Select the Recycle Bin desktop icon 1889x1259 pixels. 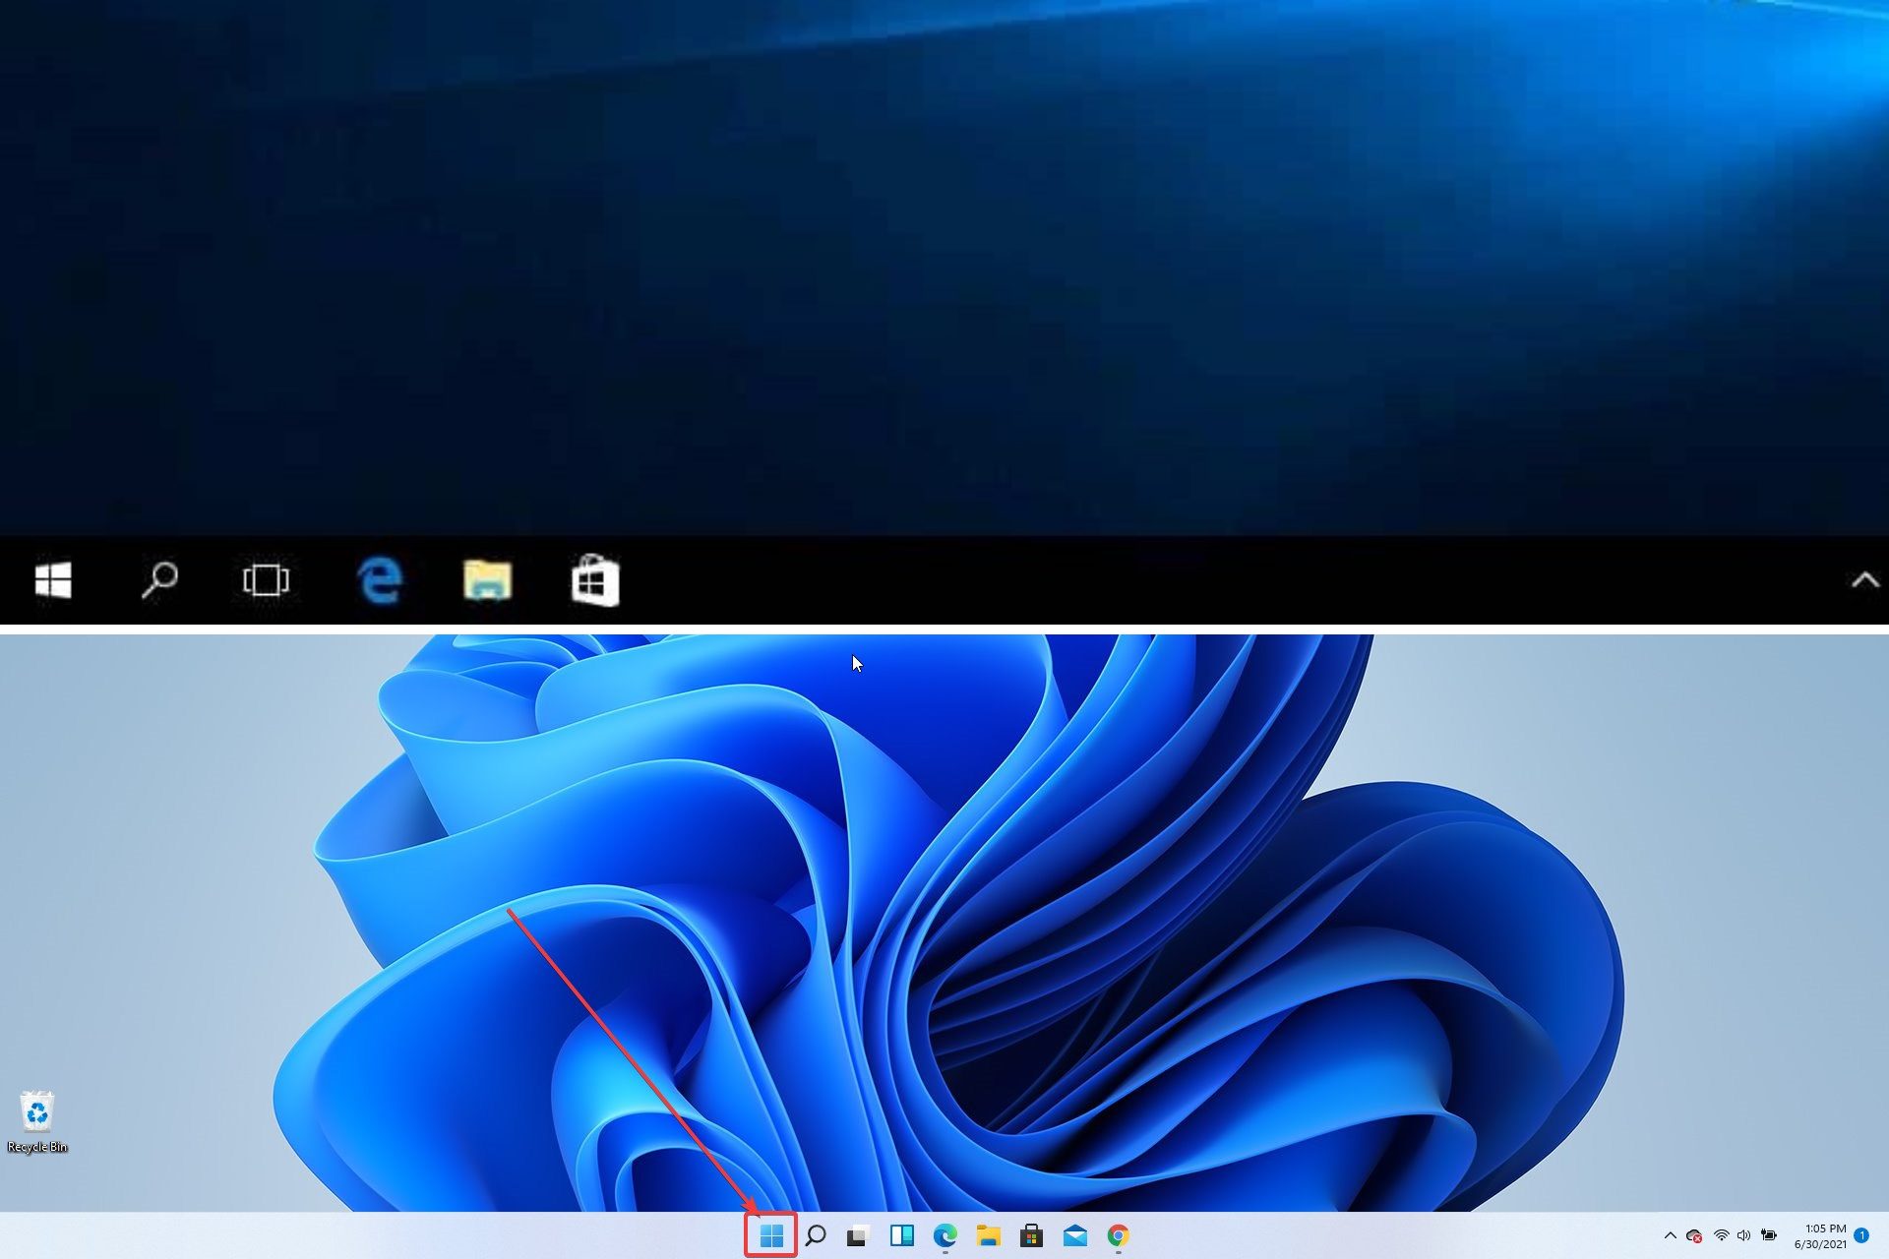click(x=37, y=1121)
